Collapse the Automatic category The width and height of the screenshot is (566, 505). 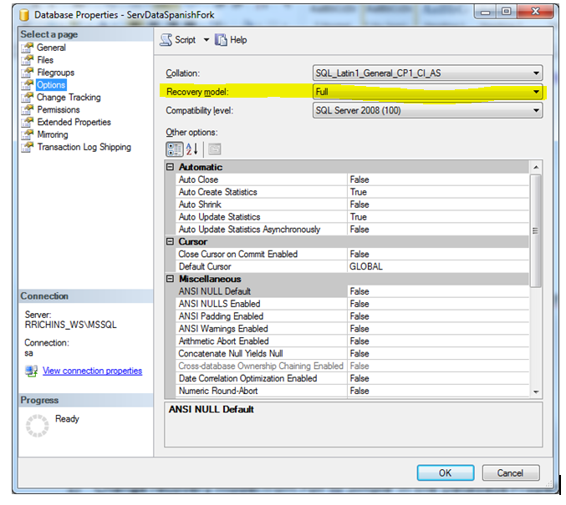click(170, 167)
